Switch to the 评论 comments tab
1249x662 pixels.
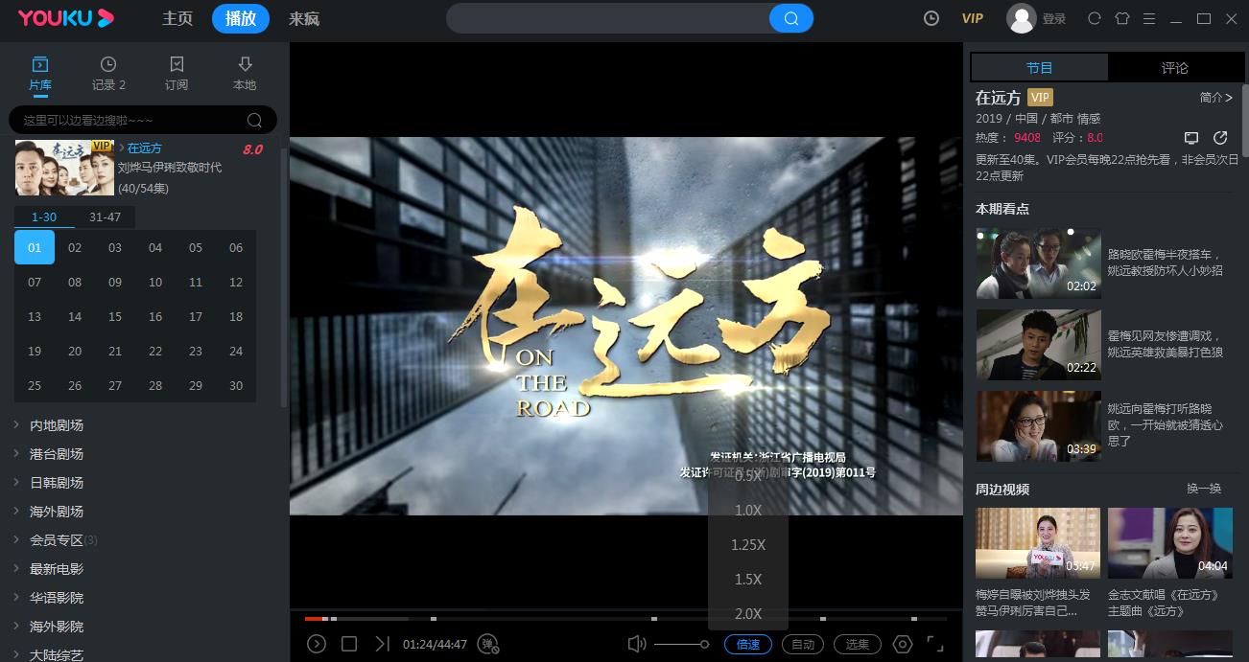point(1175,67)
